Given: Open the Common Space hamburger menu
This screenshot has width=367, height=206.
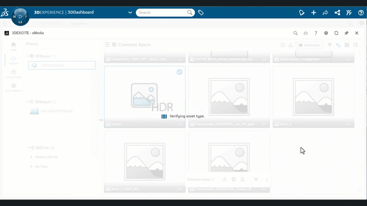Looking at the screenshot, I should (x=107, y=45).
